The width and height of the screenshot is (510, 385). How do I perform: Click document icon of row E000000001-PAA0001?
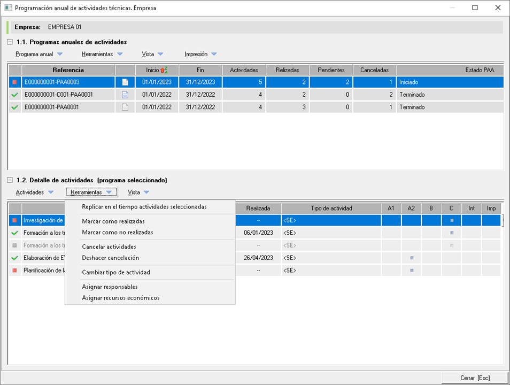pyautogui.click(x=125, y=107)
